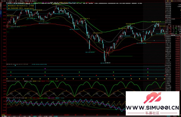181x117 pixels.
Task: Click the first white icon in top-right toolbar
Action: pyautogui.click(x=166, y=1)
